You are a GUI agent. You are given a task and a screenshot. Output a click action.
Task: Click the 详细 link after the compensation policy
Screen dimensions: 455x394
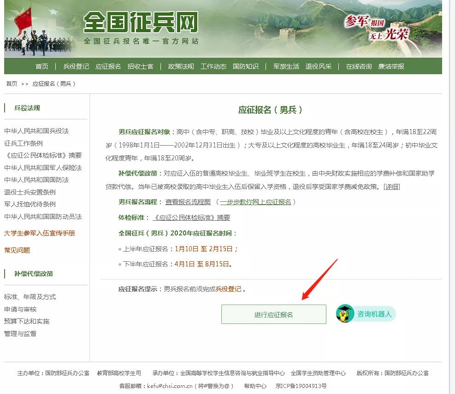[x=391, y=186]
